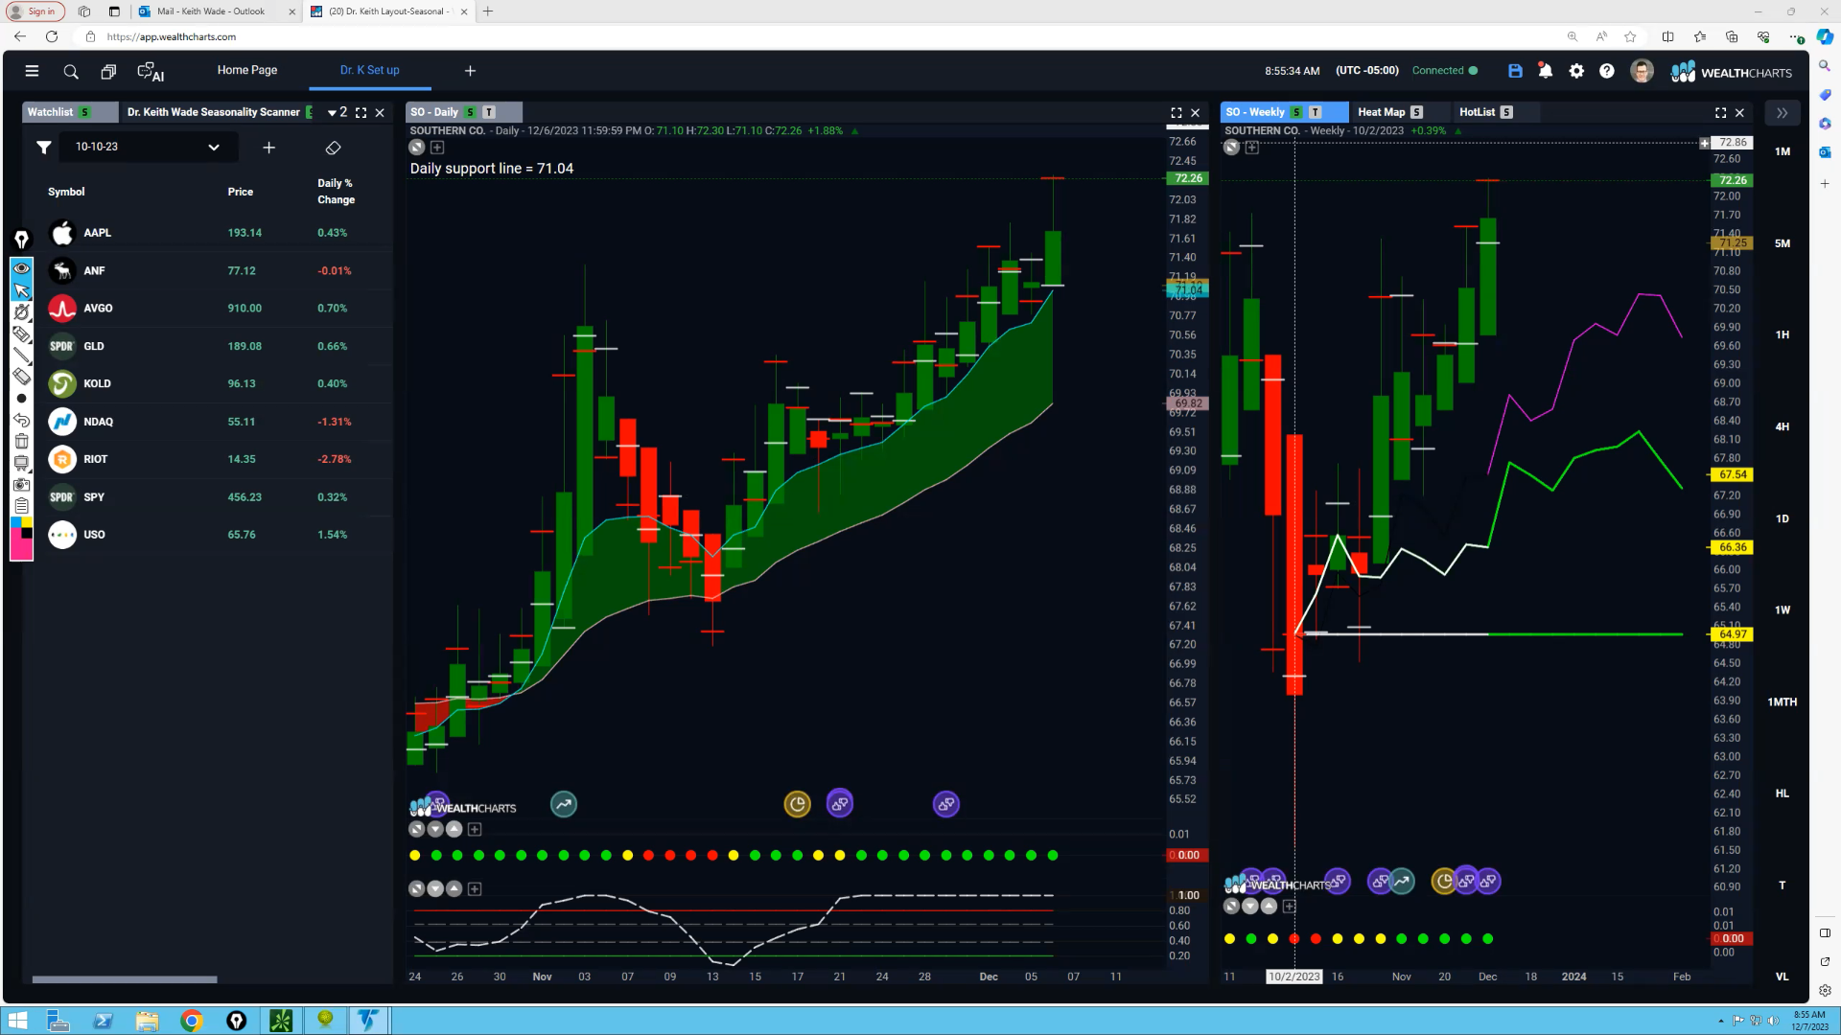Open Dr. Keith Wade Seasonality Scanner tab
The height and width of the screenshot is (1035, 1841).
pyautogui.click(x=214, y=112)
